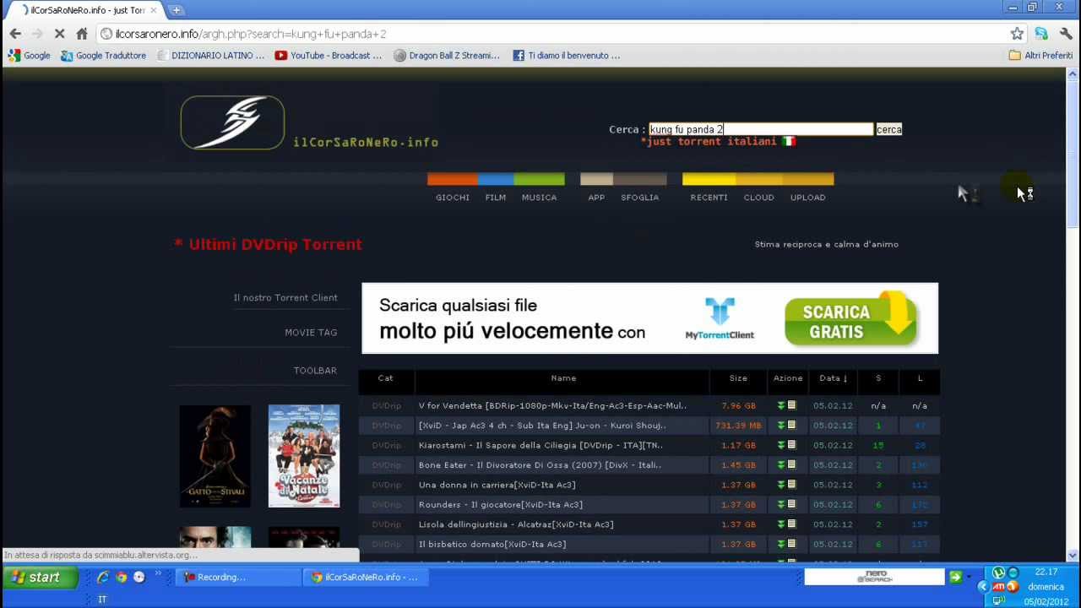The width and height of the screenshot is (1081, 608).
Task: Open the FILM category
Action: click(496, 198)
